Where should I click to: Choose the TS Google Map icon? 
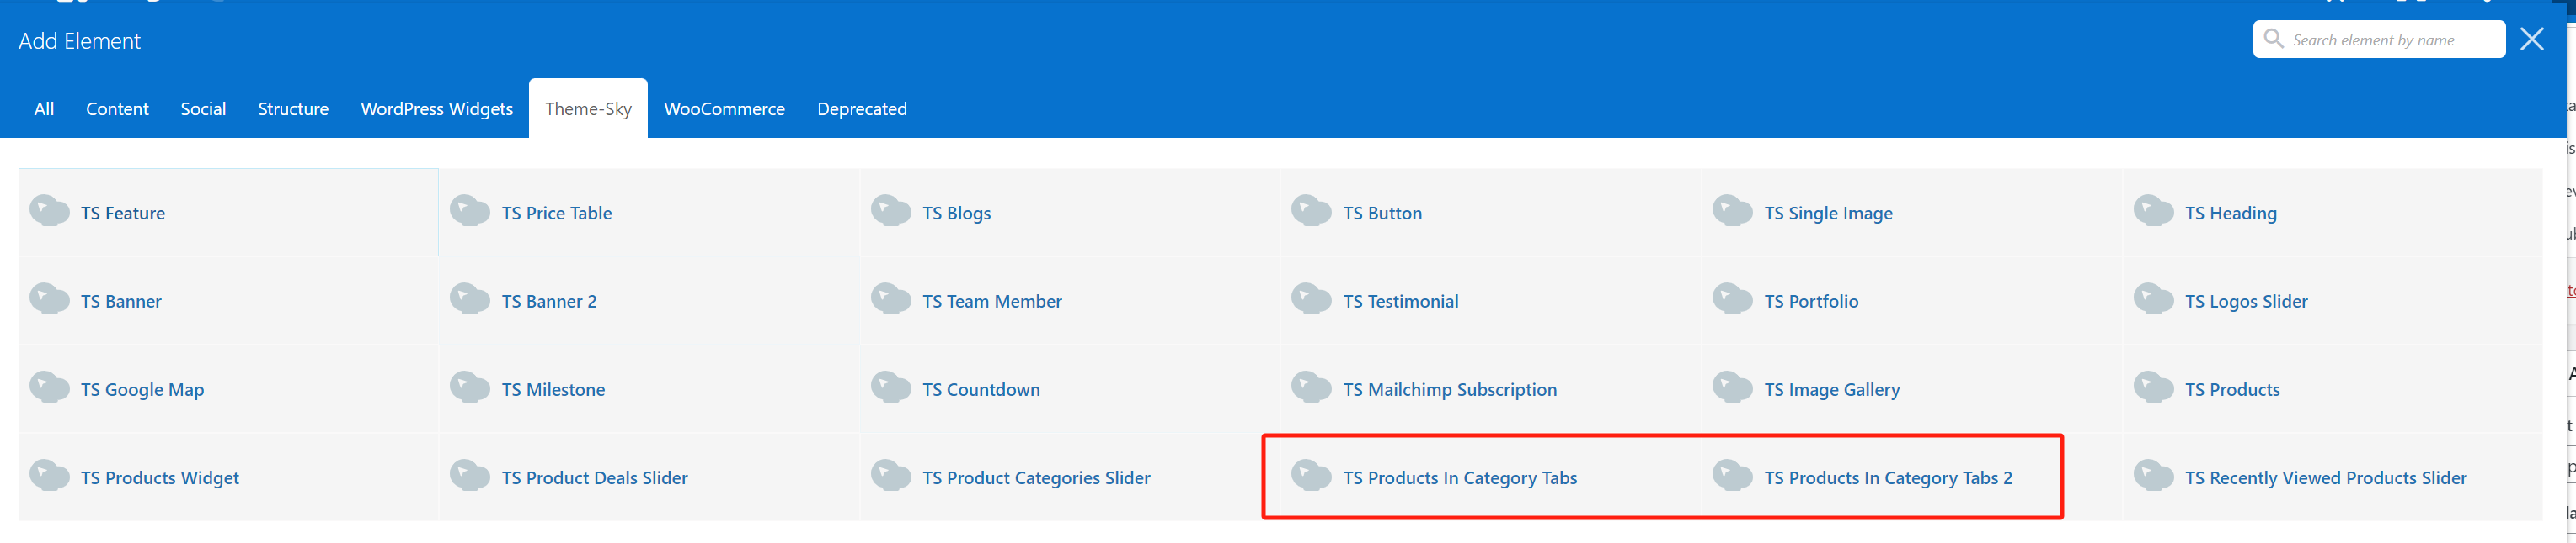coord(49,387)
